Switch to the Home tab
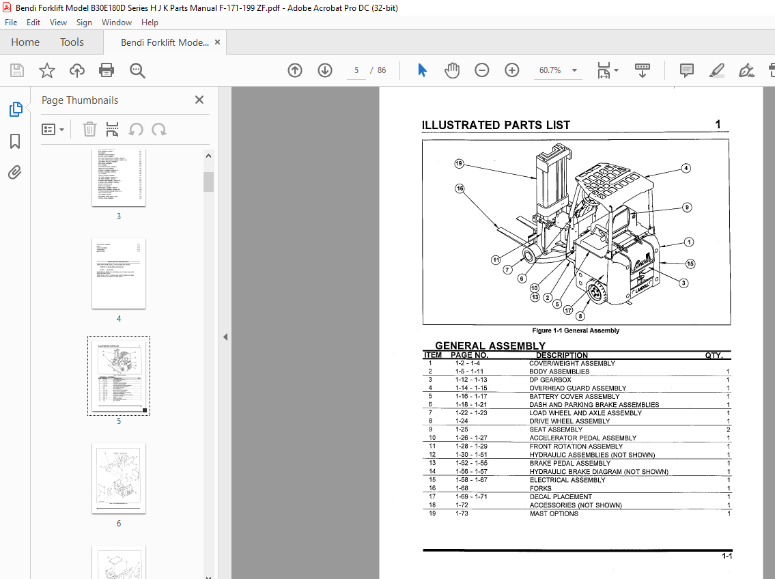The width and height of the screenshot is (775, 579). 25,42
